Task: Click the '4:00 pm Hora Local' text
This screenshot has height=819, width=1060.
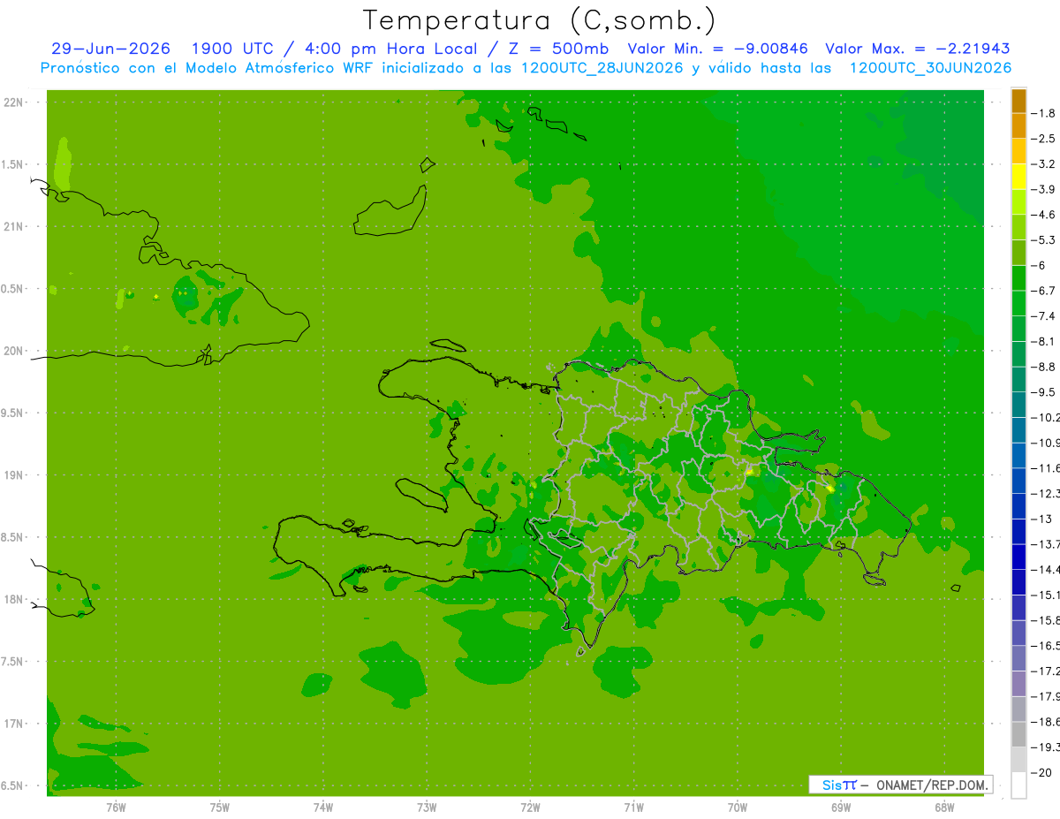Action: coord(390,49)
